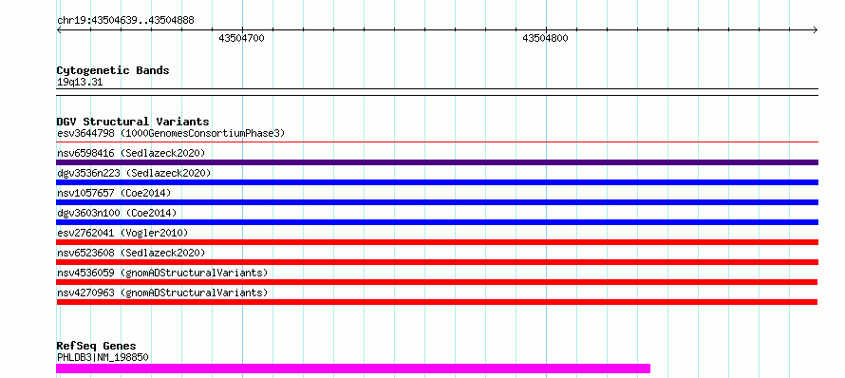Open variant dgv3603n100 (Coe2014) label
Image resolution: width=845 pixels, height=378 pixels.
click(x=117, y=213)
